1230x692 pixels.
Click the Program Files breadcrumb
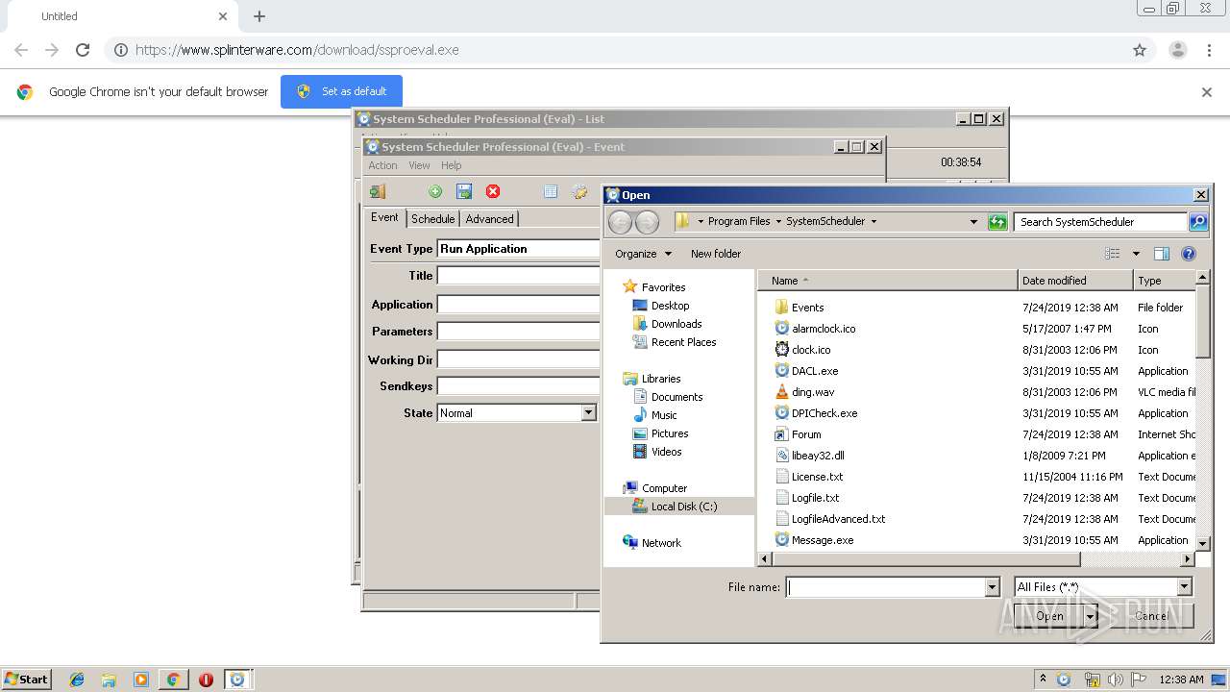(x=739, y=221)
